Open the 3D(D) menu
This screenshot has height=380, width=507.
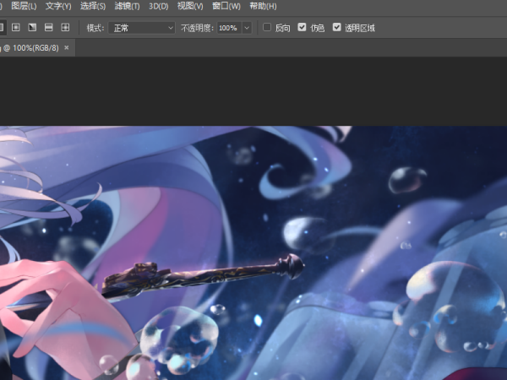pos(159,6)
